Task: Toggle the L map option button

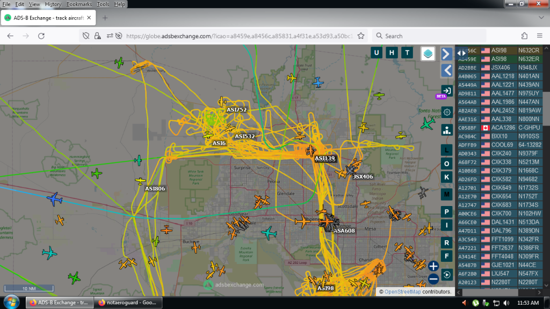Action: click(x=446, y=150)
